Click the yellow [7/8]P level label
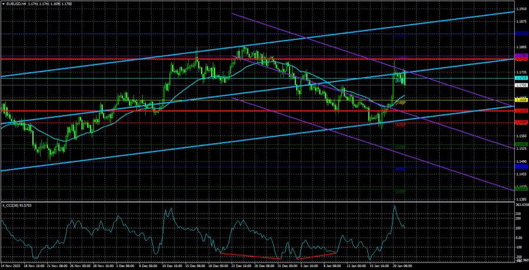The width and height of the screenshot is (529, 270). click(400, 103)
